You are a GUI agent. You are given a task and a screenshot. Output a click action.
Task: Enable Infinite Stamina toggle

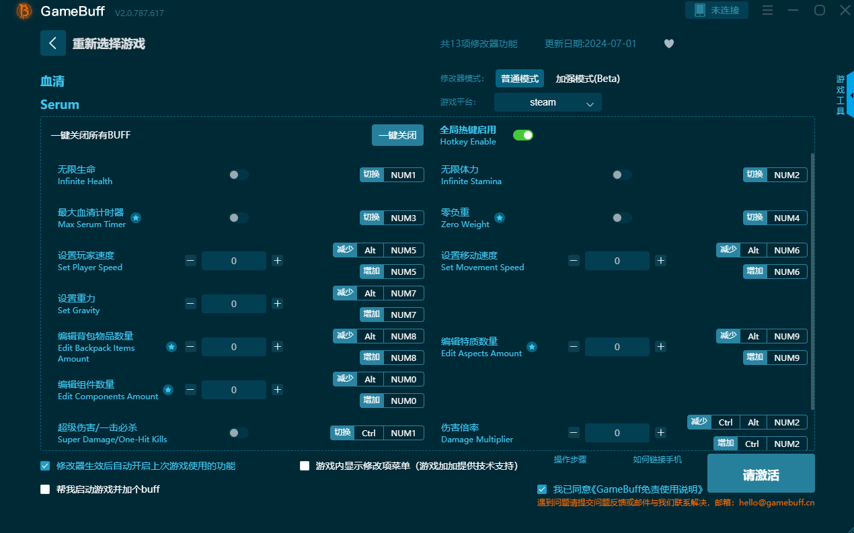tap(621, 175)
